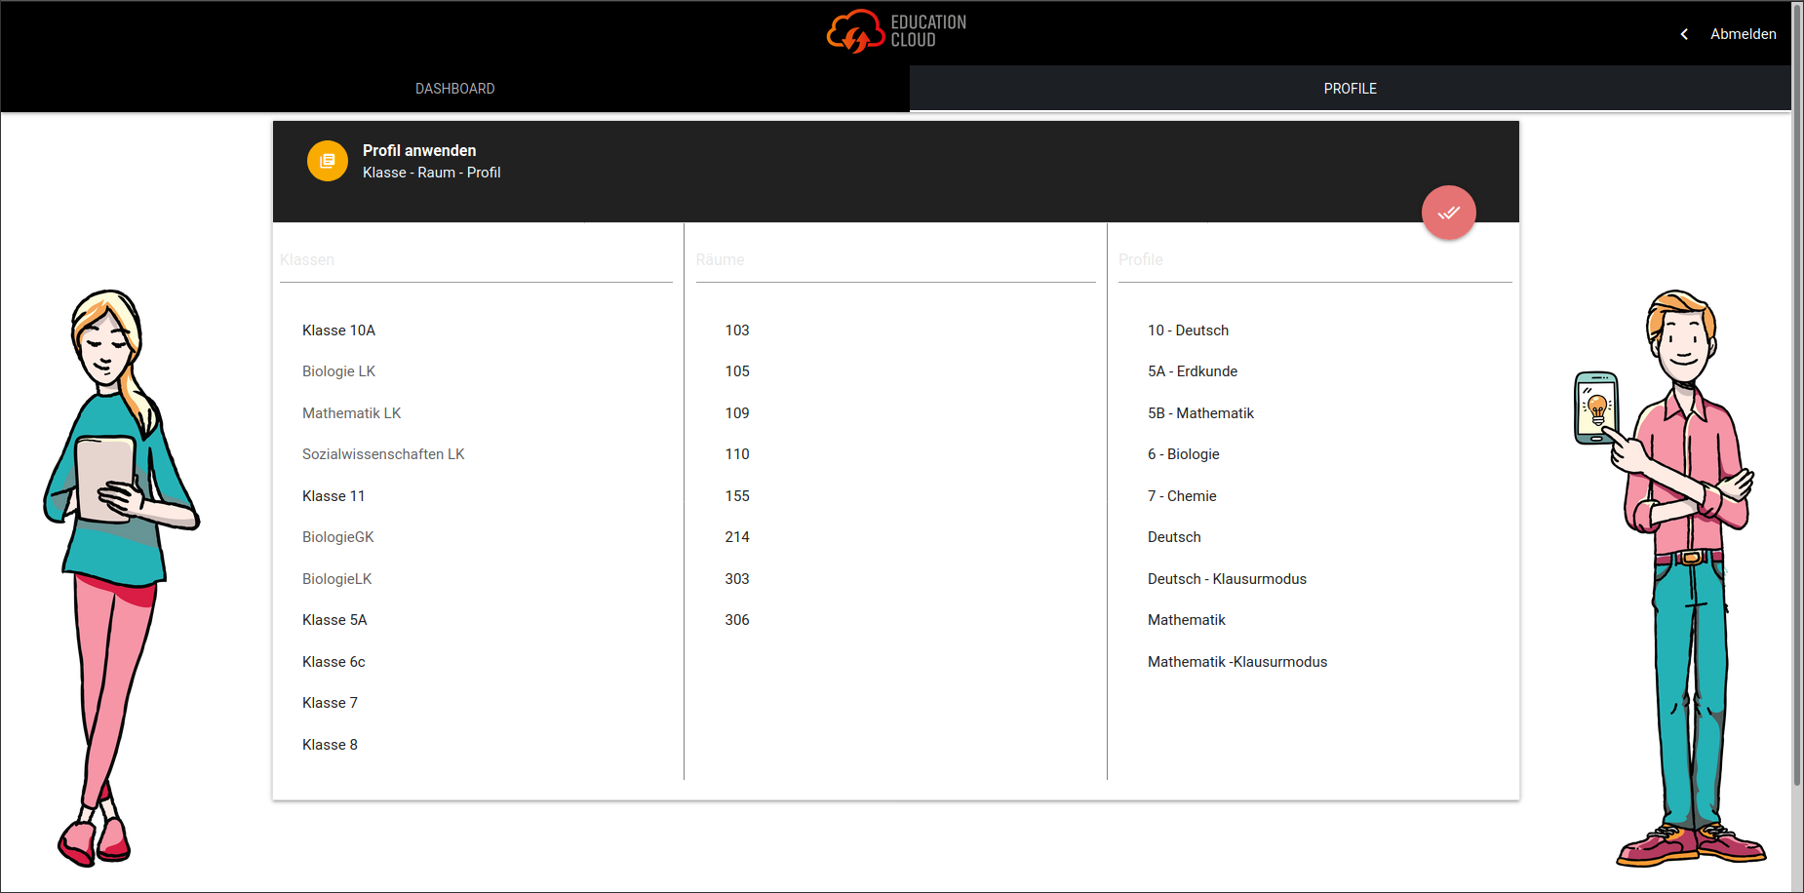Select the 5A - Erdkunde profile

[x=1192, y=370]
